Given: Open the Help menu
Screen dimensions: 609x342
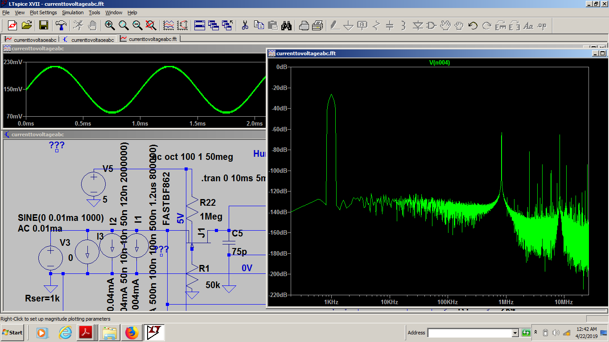Looking at the screenshot, I should (x=132, y=12).
